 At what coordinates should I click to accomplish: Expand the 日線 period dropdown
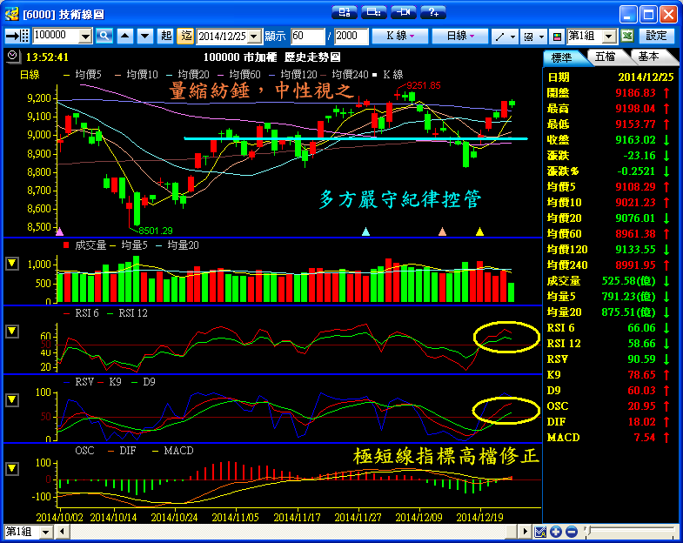click(x=460, y=36)
